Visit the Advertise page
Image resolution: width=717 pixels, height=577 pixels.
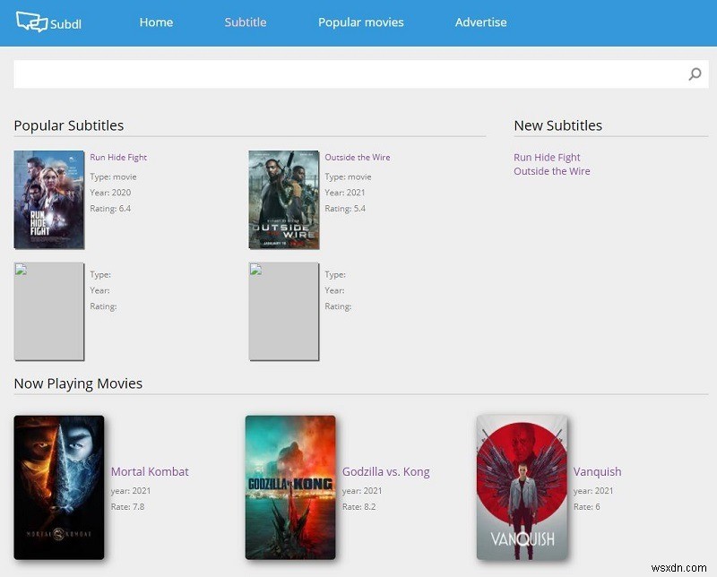pyautogui.click(x=480, y=22)
